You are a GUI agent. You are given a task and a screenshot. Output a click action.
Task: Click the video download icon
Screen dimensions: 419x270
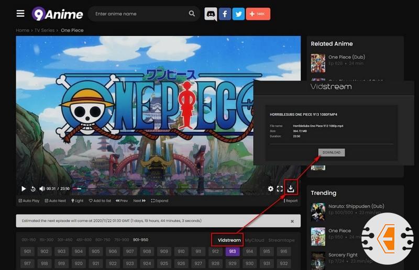point(291,188)
